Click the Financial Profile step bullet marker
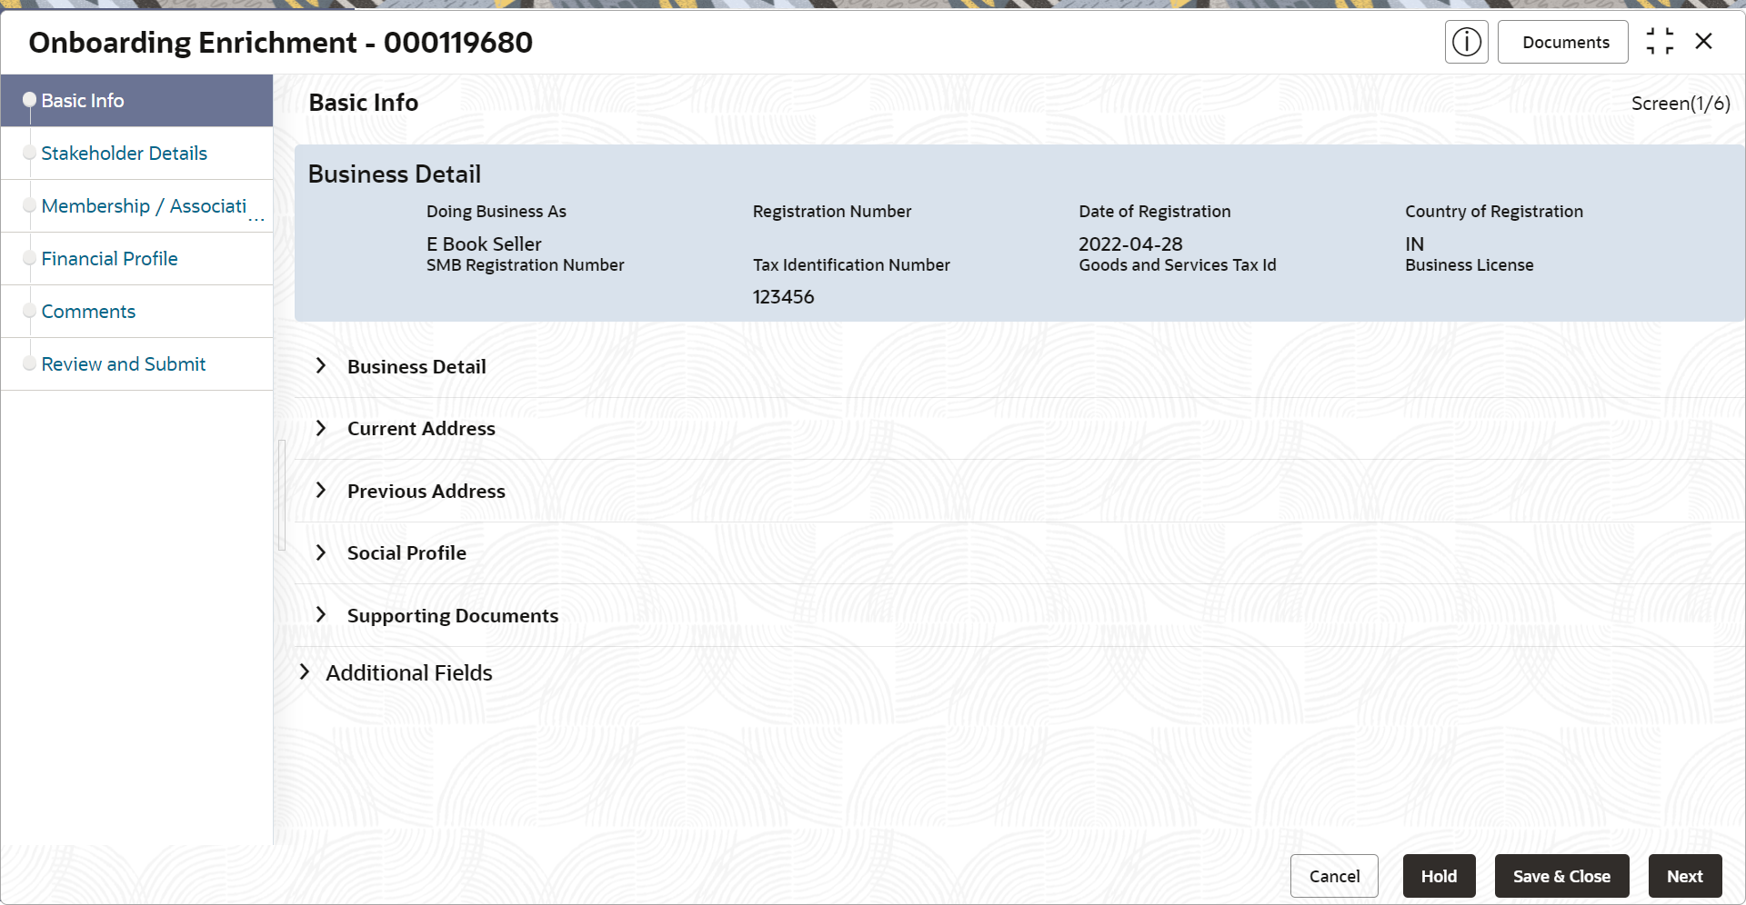Screen dimensions: 1746x905 (29, 258)
